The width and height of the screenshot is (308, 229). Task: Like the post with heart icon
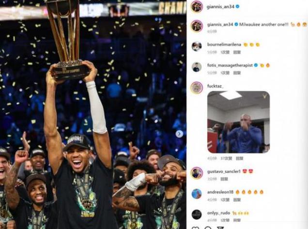point(195,228)
